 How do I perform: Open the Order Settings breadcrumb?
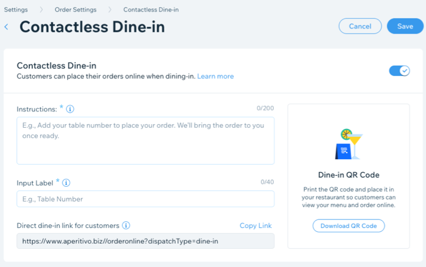(76, 10)
